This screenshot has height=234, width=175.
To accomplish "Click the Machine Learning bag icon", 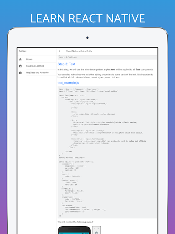I will [21, 66].
